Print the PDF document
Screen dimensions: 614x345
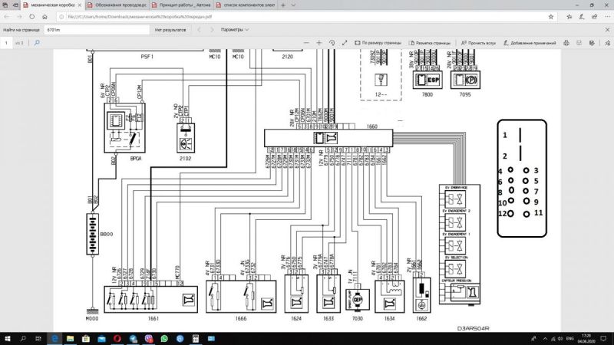(x=566, y=43)
